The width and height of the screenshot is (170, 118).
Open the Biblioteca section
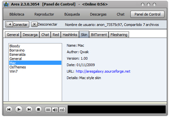pos(17,14)
